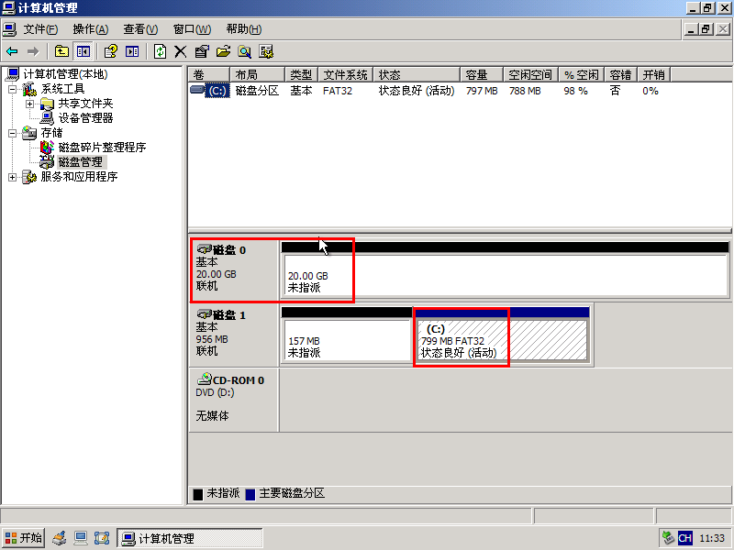
Task: Select 磁盘管理 tree item
Action: (81, 162)
